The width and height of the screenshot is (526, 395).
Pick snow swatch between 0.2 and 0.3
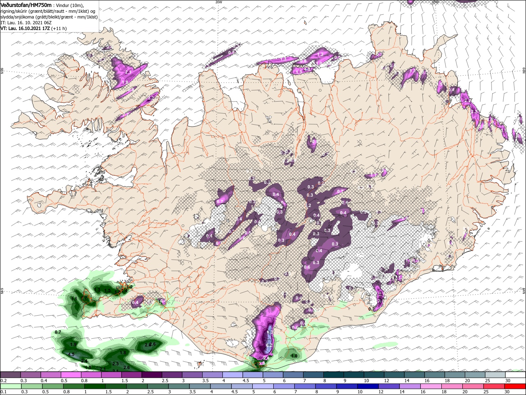(10, 375)
